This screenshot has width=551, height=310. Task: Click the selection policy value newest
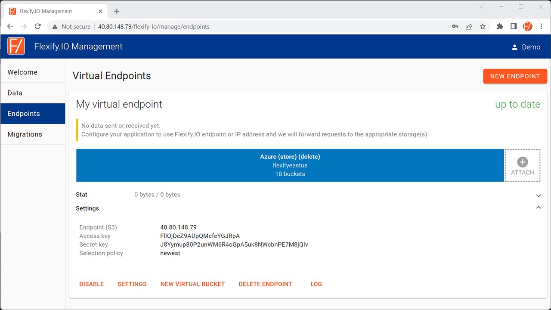click(170, 253)
